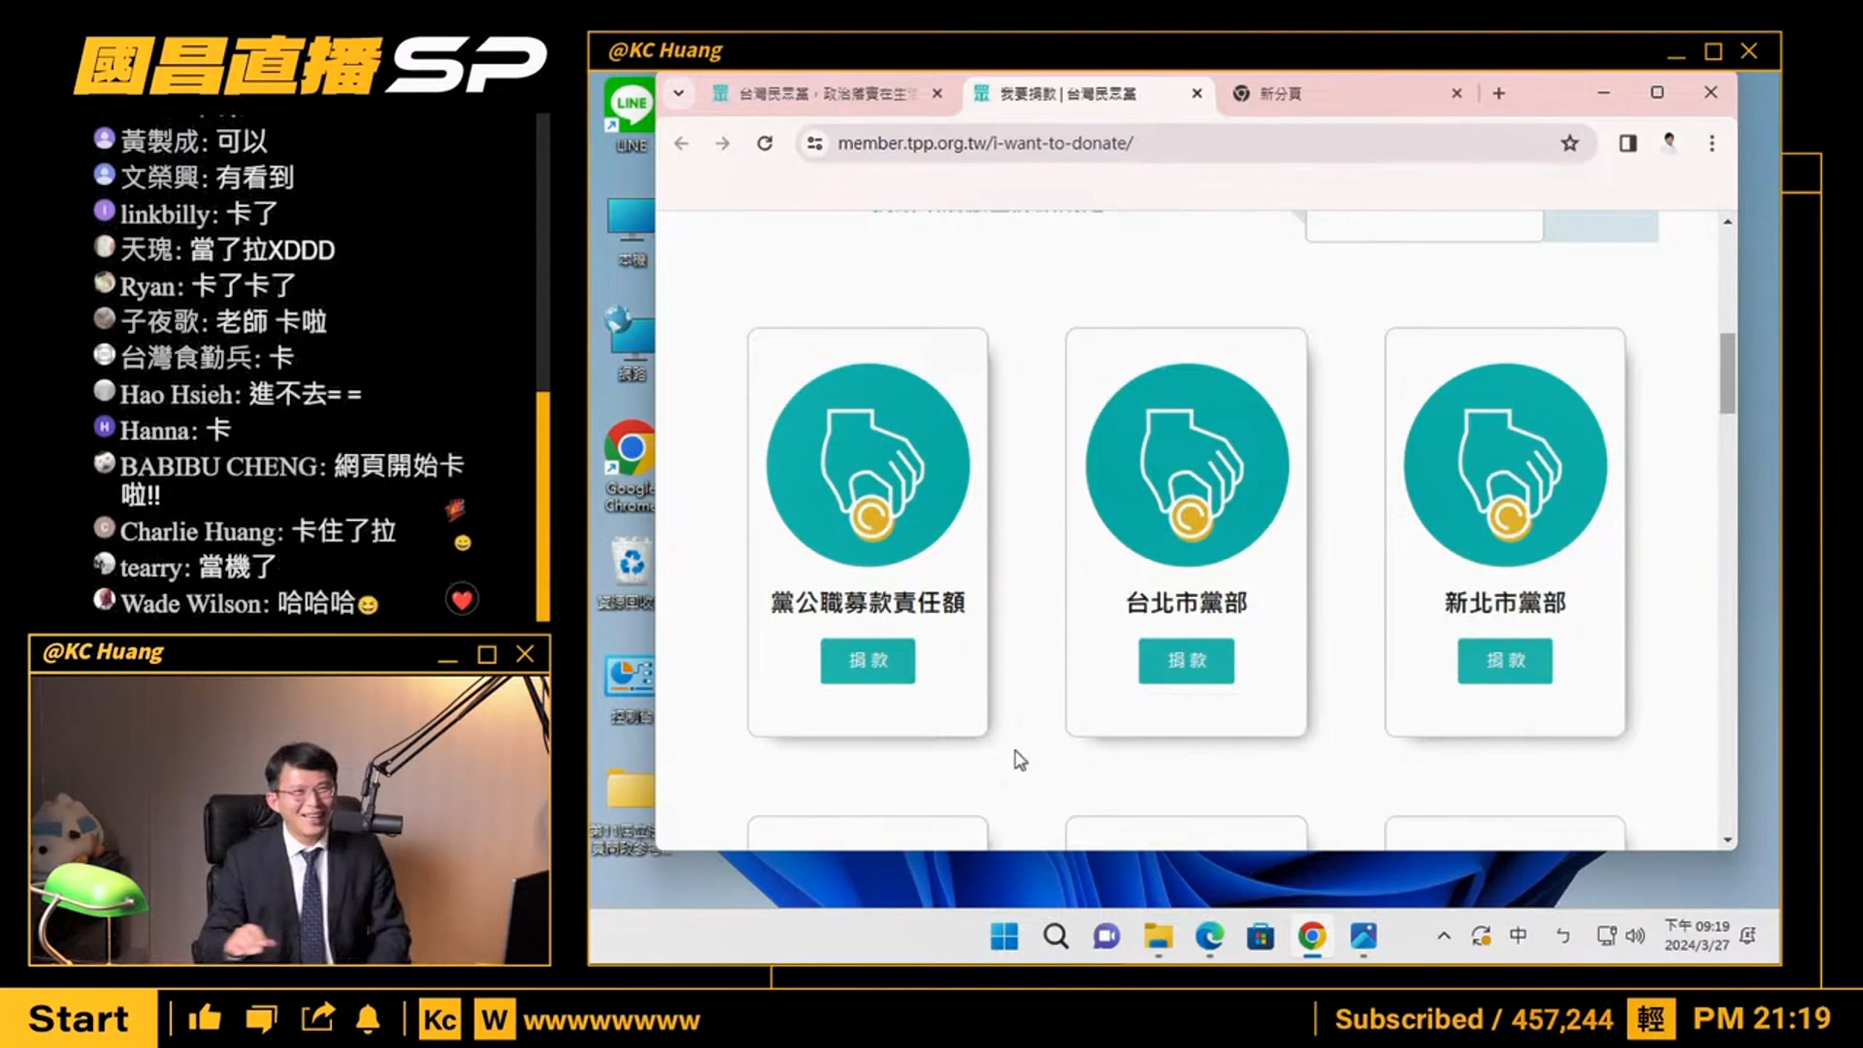The image size is (1863, 1048).
Task: Select the yellow folder on the desktop
Action: (631, 811)
